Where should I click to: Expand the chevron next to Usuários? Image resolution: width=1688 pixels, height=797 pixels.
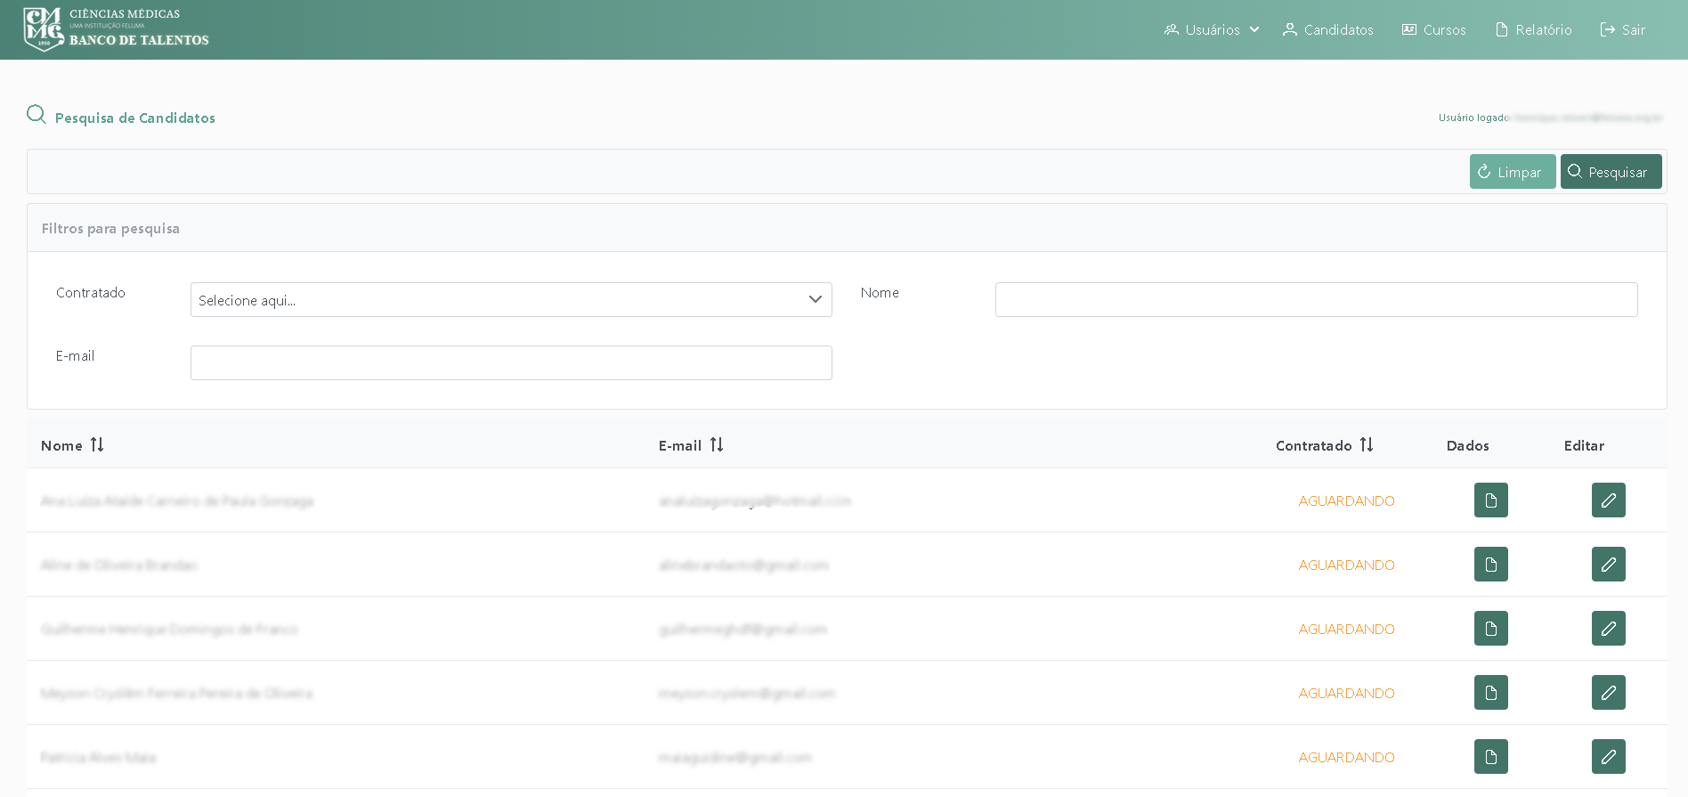1254,29
